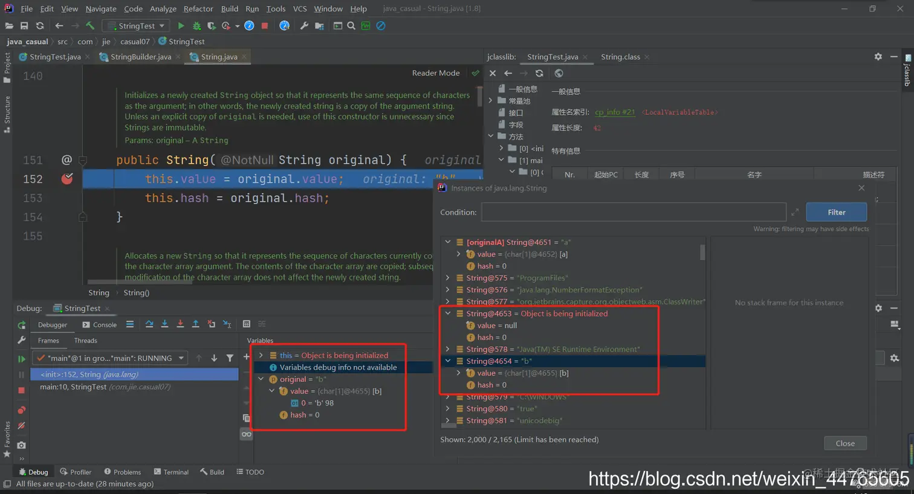Expand the Condition field editor
914x494 pixels.
pyautogui.click(x=795, y=212)
